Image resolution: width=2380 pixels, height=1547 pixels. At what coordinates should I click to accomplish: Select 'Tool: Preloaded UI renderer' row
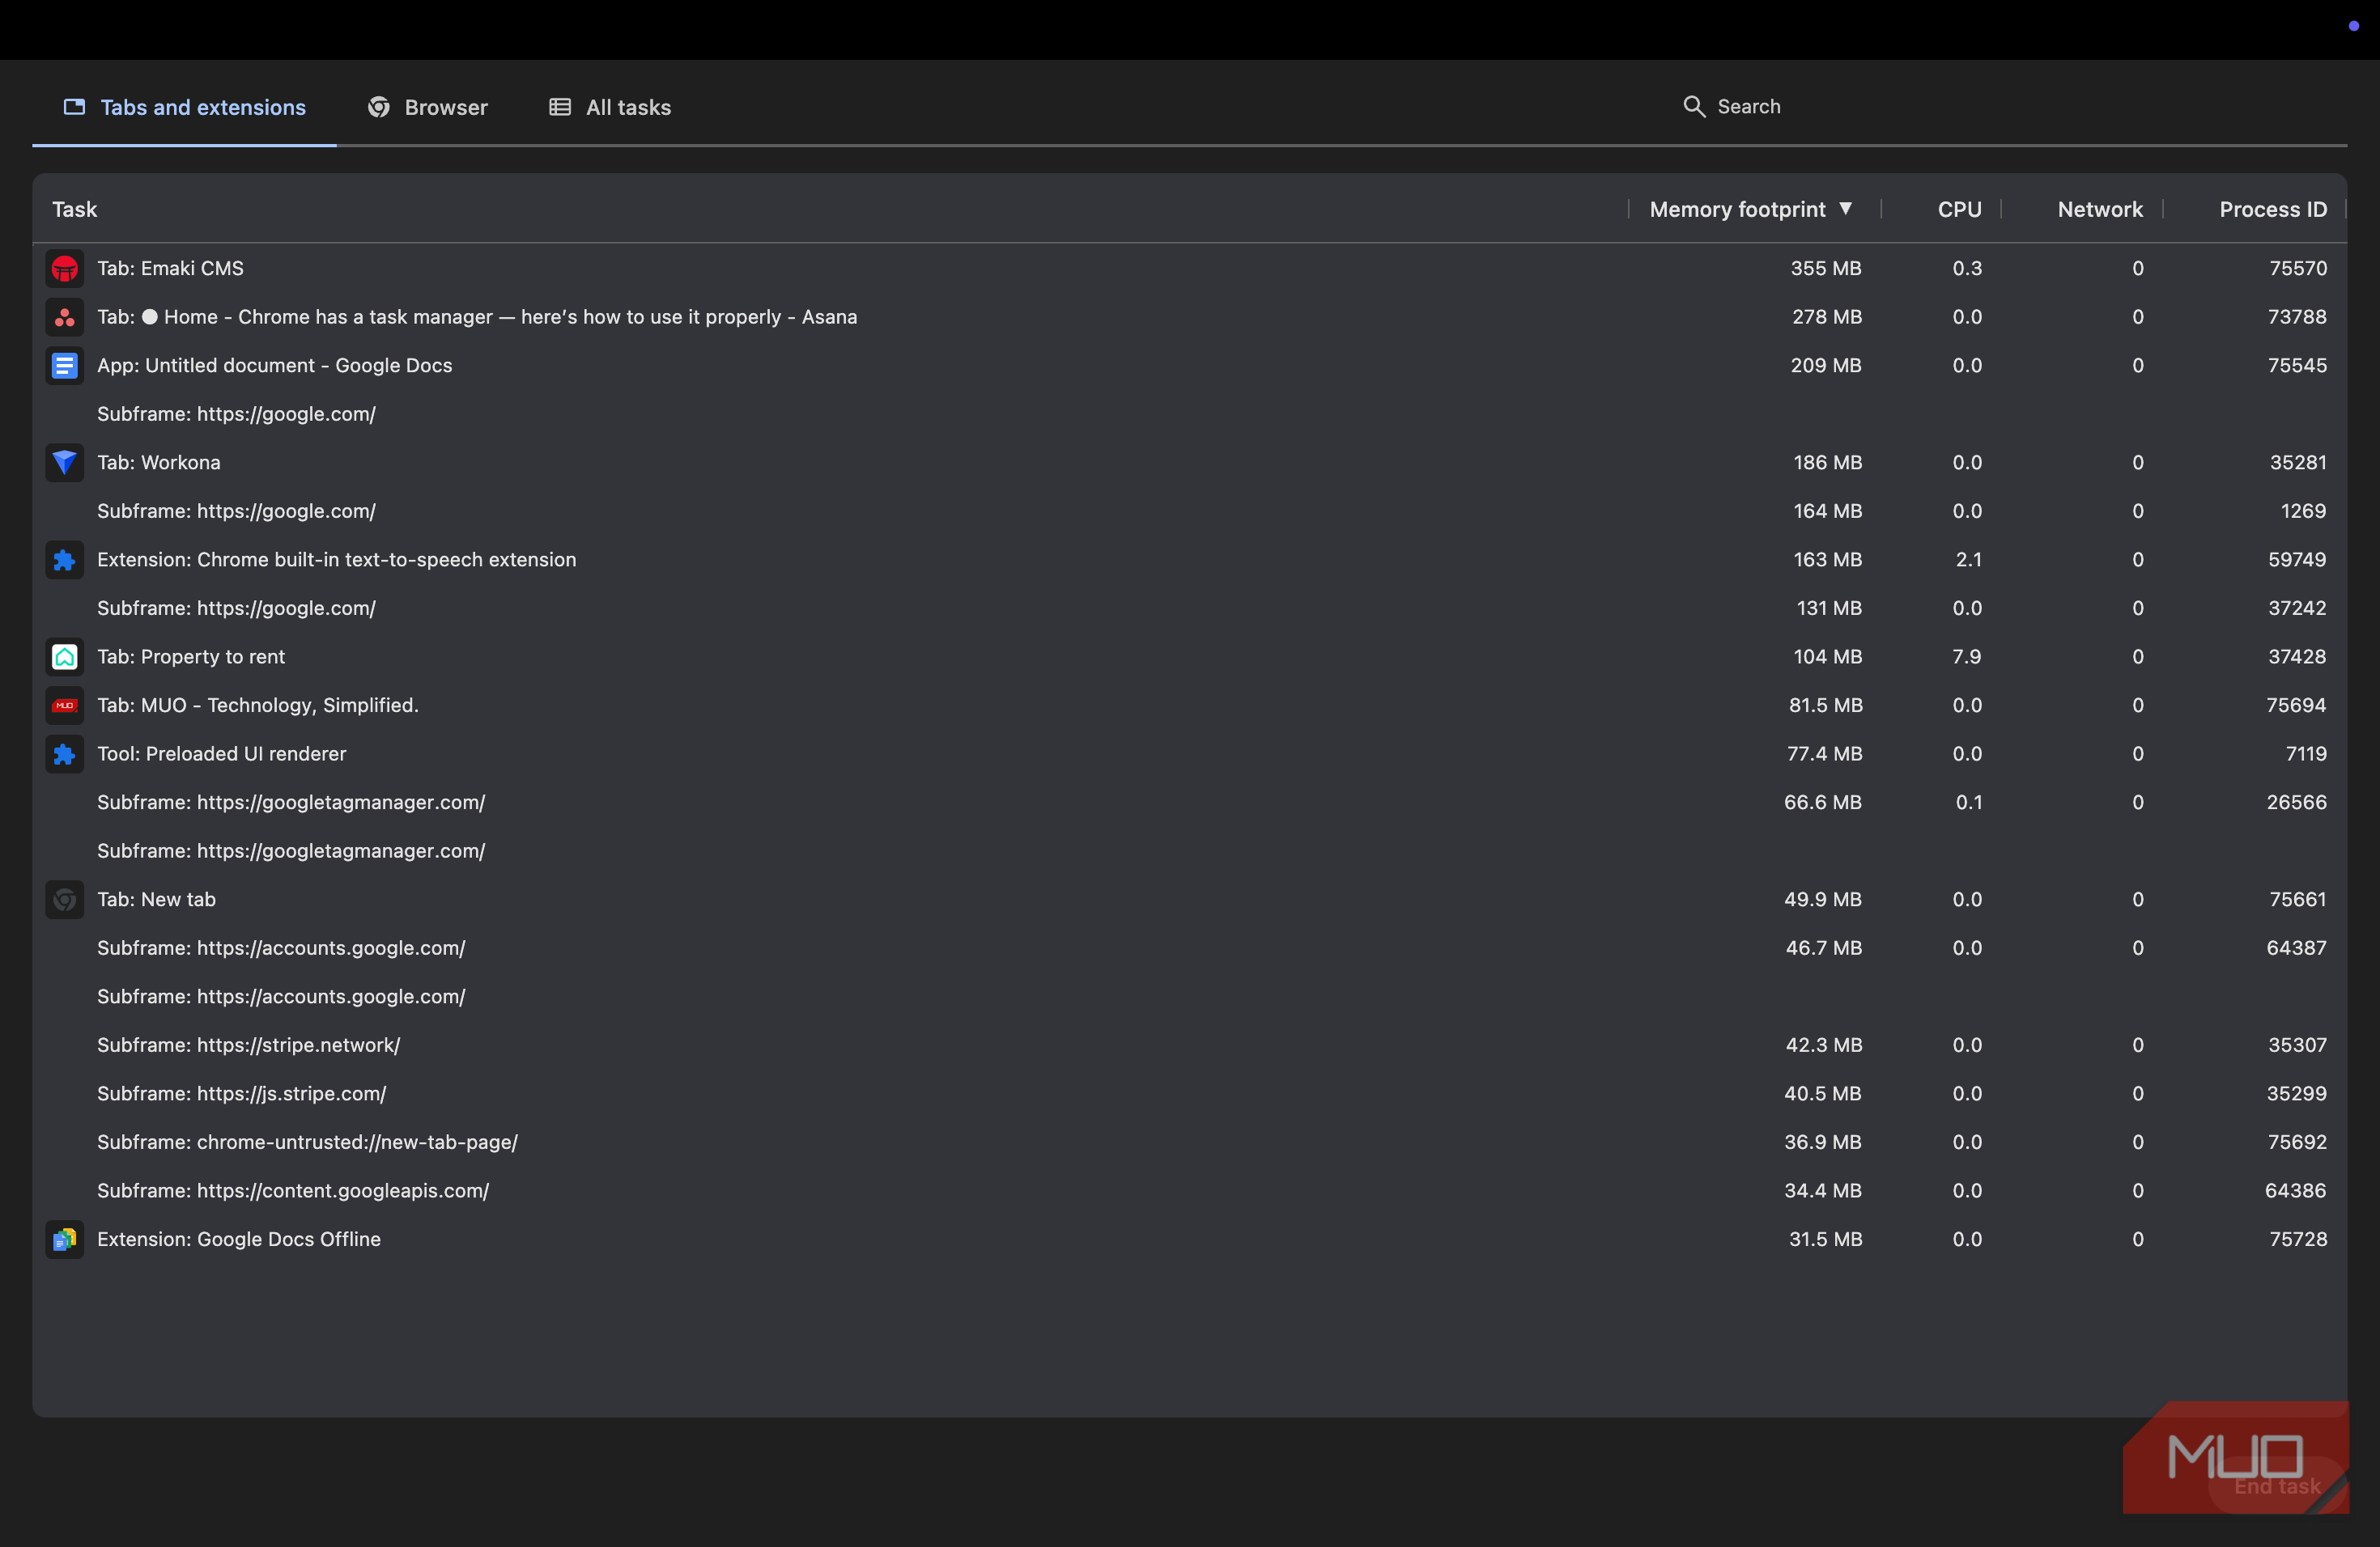1189,755
